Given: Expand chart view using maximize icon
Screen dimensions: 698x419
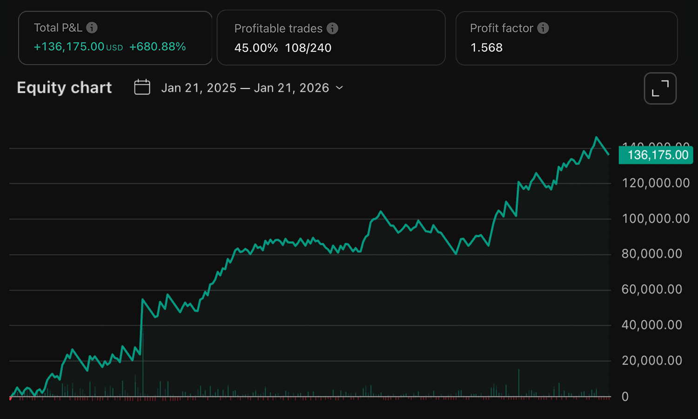Looking at the screenshot, I should pos(660,88).
